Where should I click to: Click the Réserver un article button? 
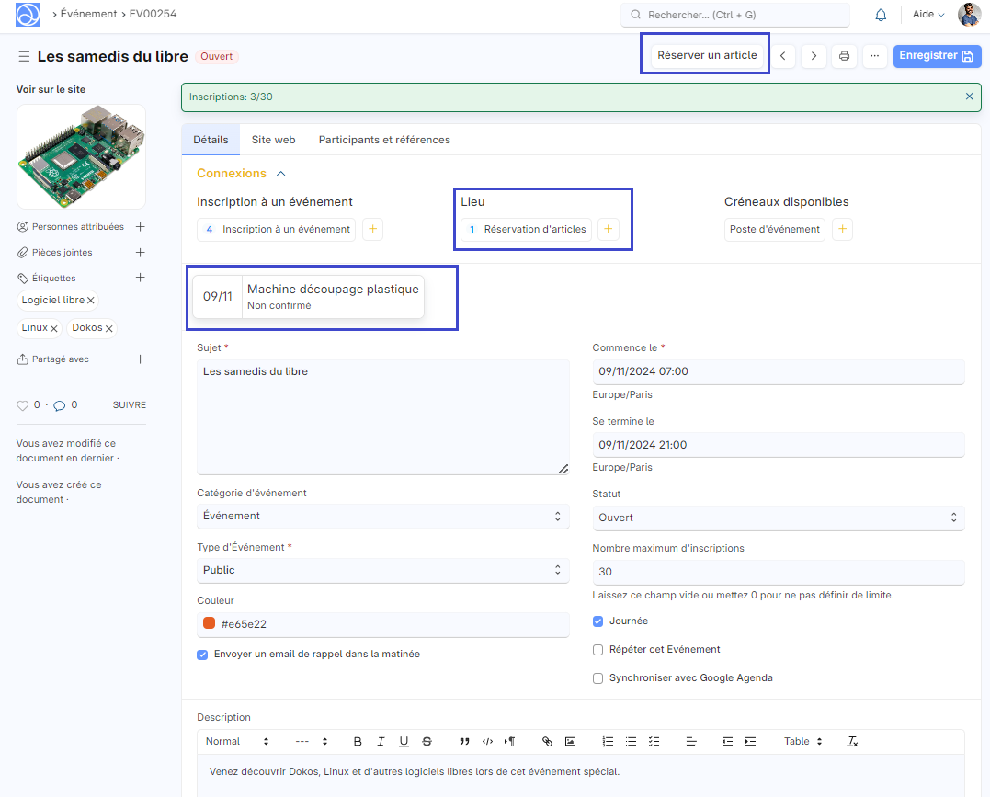707,56
